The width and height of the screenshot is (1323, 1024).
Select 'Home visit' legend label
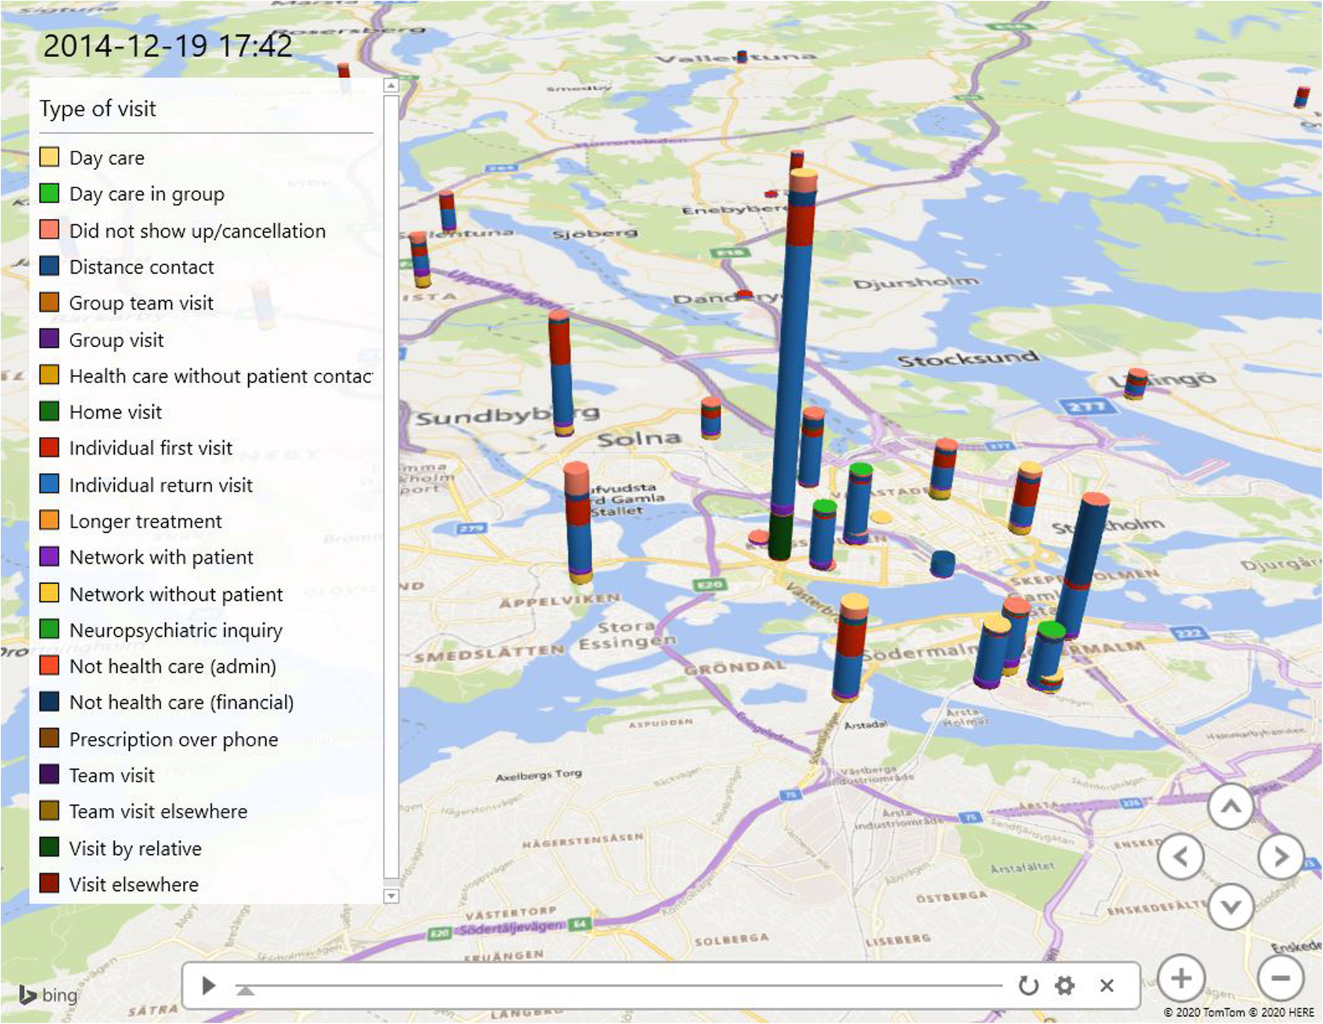point(116,412)
